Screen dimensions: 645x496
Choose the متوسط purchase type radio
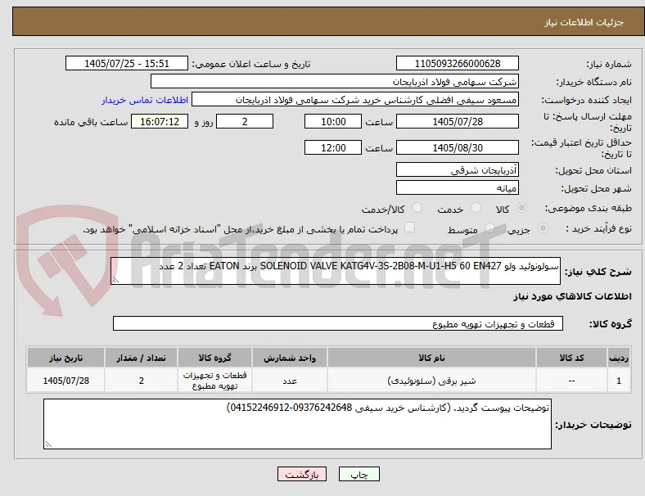coord(490,228)
